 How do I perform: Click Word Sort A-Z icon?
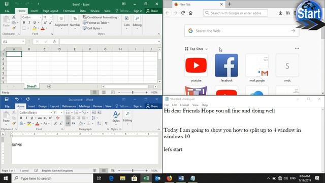click(x=99, y=124)
